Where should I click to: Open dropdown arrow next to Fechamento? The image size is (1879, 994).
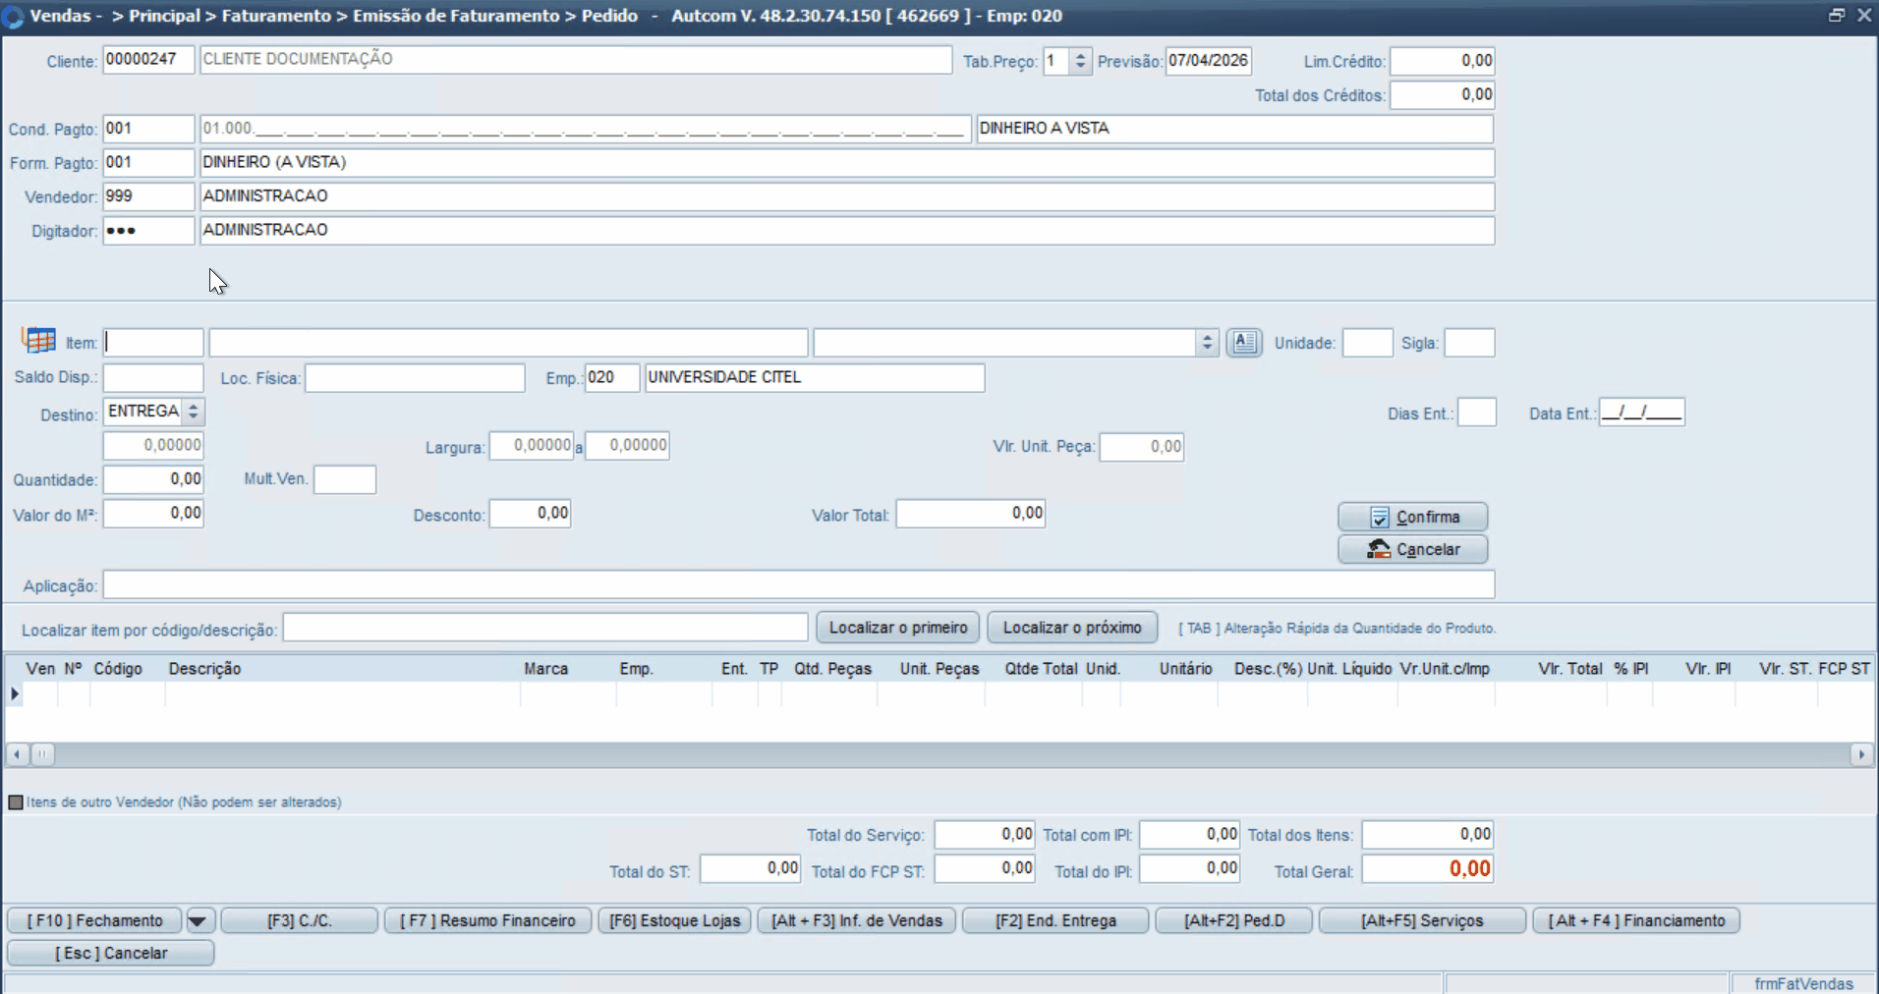198,921
